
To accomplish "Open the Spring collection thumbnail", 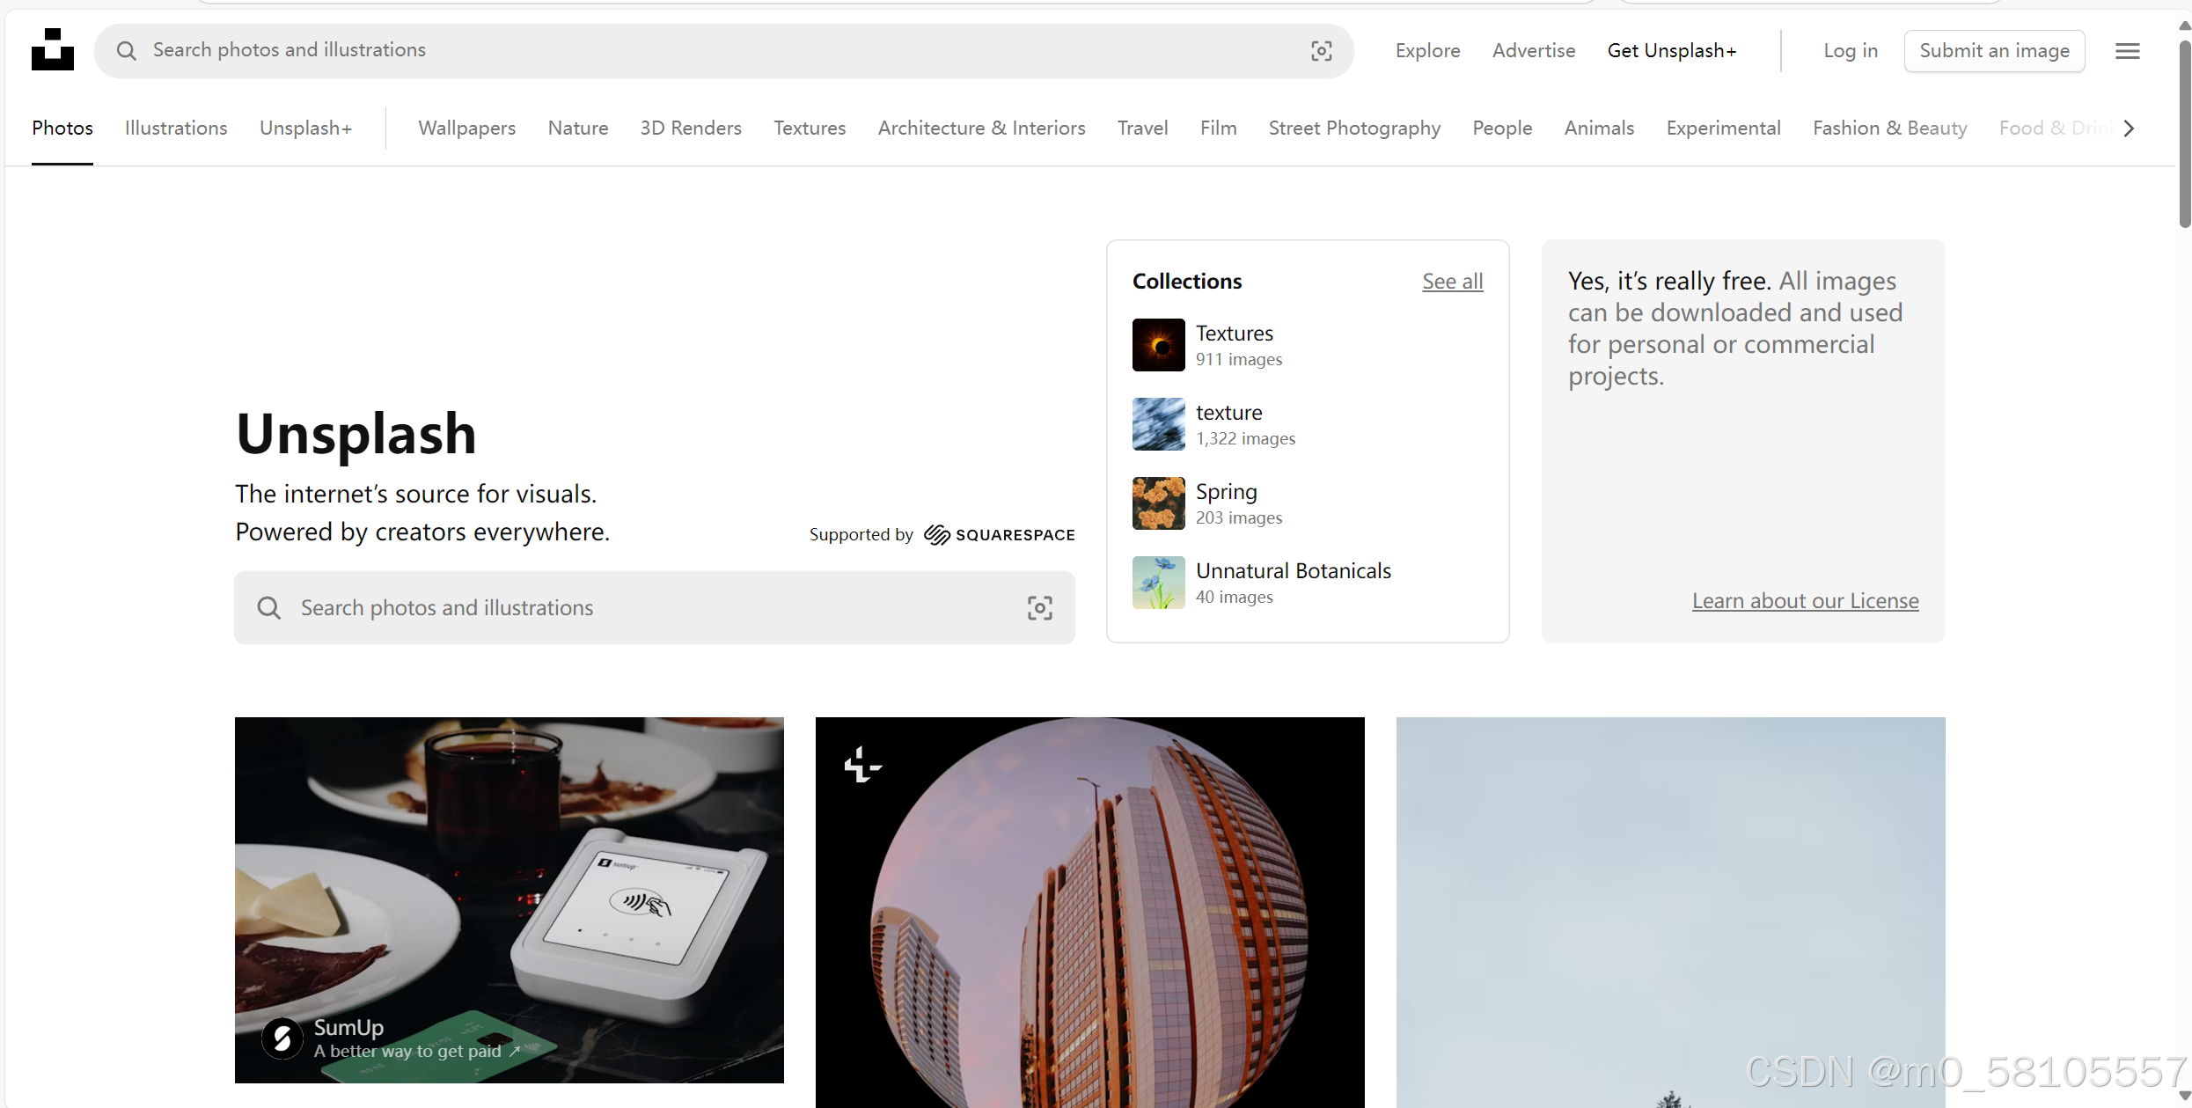I will [1158, 503].
